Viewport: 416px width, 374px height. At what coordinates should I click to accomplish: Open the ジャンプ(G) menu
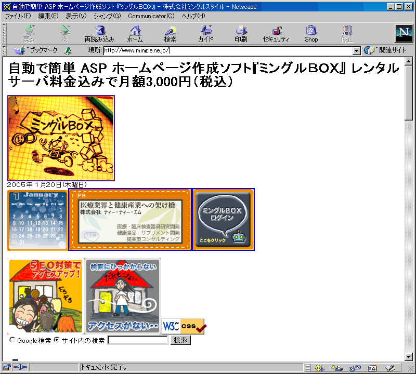point(107,16)
